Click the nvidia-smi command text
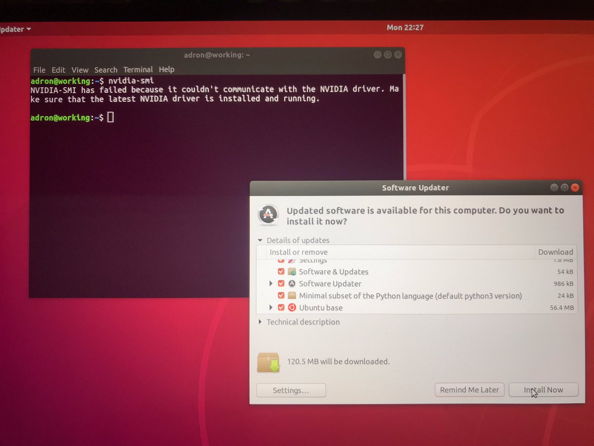The image size is (594, 446). pyautogui.click(x=131, y=80)
